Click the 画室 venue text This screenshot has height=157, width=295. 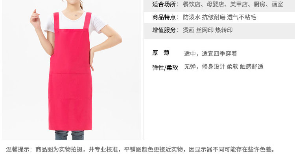pos(277,4)
